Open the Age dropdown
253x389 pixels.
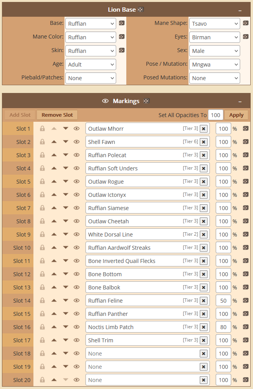[91, 65]
